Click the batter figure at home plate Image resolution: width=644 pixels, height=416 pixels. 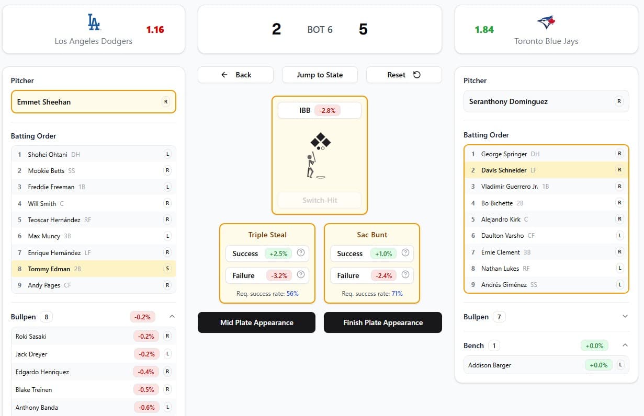[311, 165]
